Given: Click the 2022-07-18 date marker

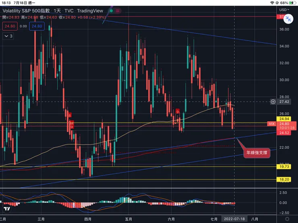Looking at the screenshot, I should [234, 219].
